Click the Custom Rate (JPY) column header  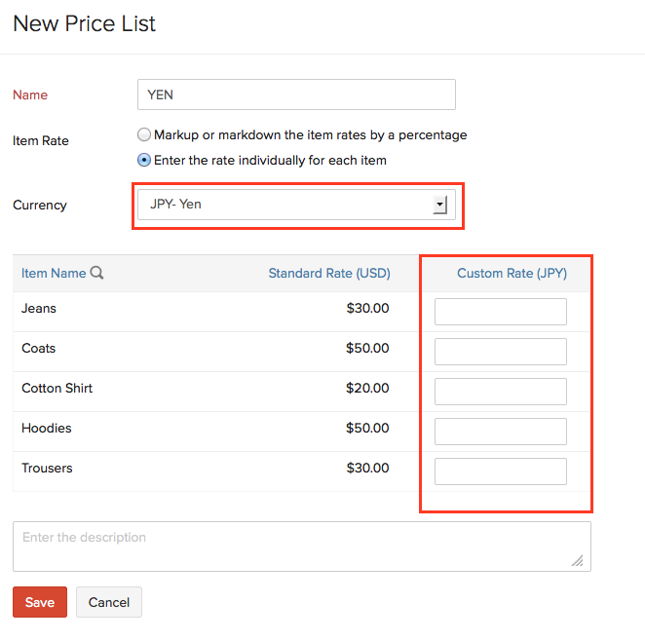[x=512, y=274]
